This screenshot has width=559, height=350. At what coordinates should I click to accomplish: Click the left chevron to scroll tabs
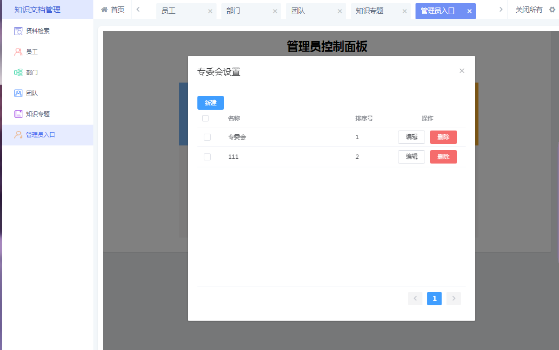138,11
